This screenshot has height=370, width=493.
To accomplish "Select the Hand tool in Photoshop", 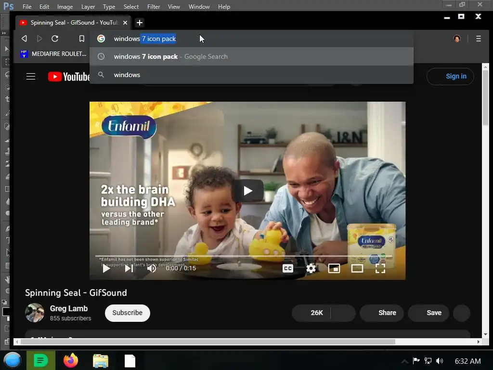I will (x=7, y=279).
